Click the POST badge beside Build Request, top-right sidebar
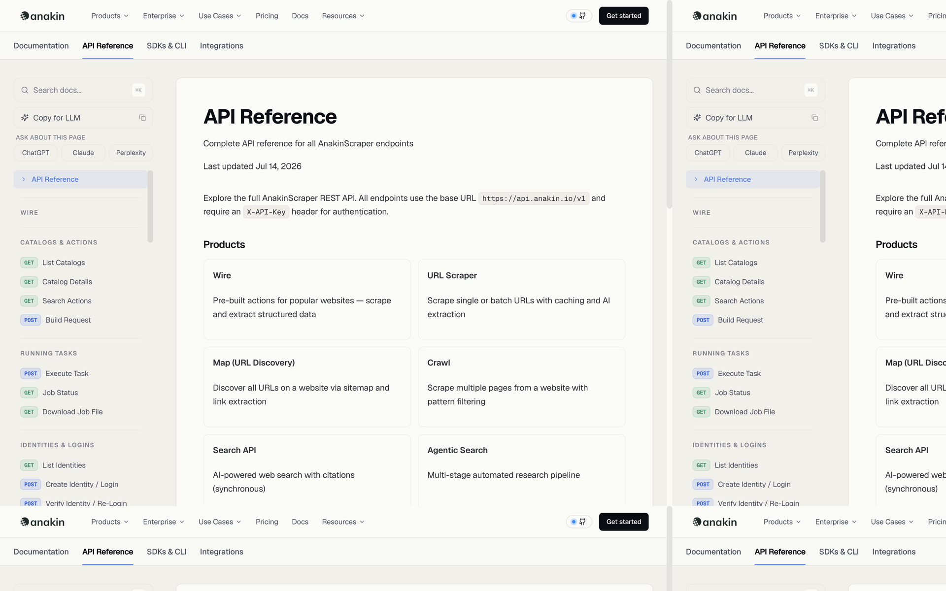The image size is (946, 591). [x=703, y=320]
